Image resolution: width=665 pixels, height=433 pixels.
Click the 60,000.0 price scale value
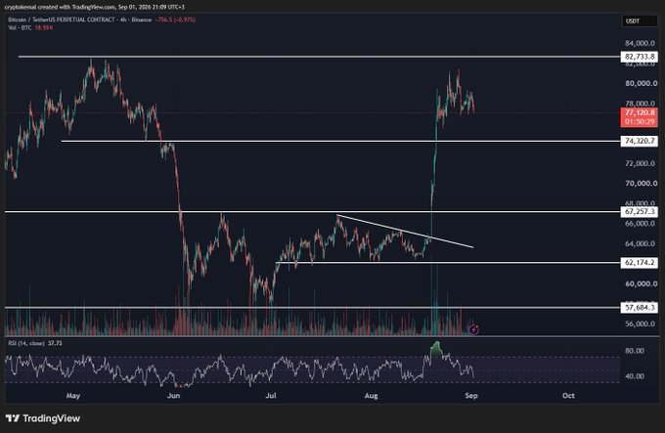coord(641,283)
